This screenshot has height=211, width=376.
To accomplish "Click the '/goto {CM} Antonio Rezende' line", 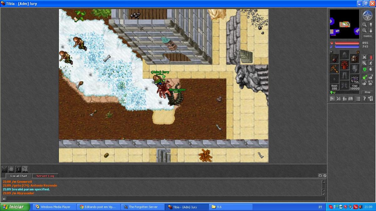I will click(30, 185).
